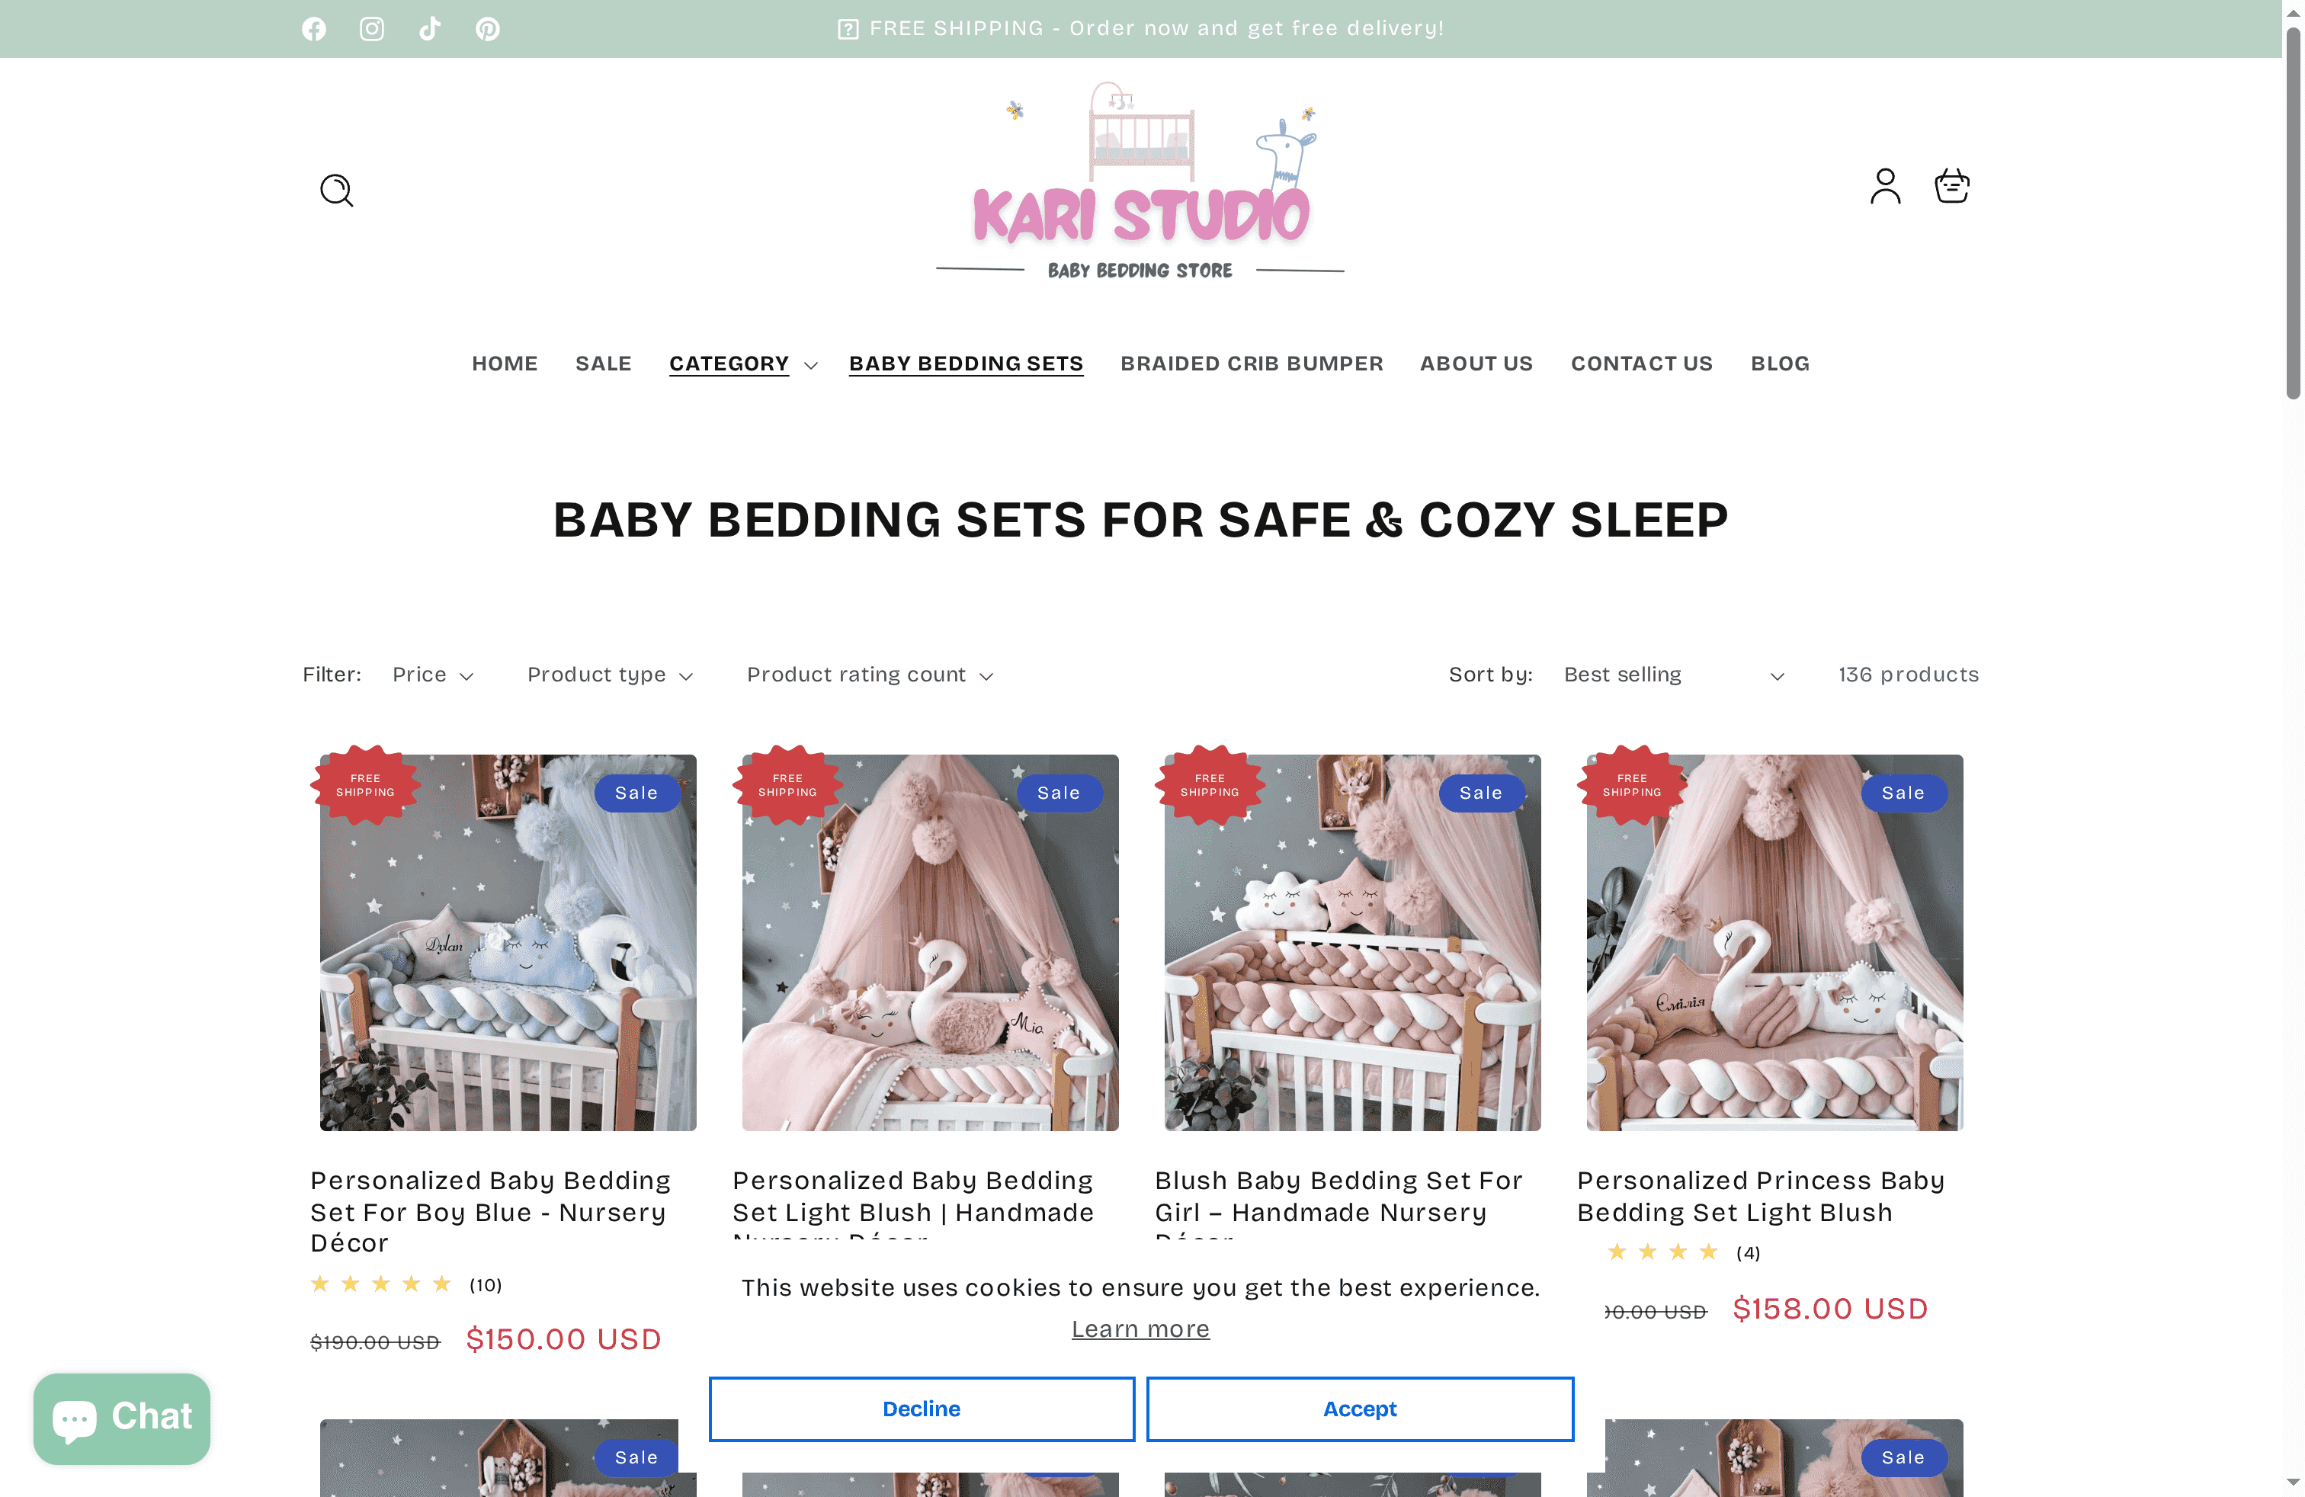Screen dimensions: 2305x1497
Task: Open the Best selling sort dropdown
Action: point(1674,675)
